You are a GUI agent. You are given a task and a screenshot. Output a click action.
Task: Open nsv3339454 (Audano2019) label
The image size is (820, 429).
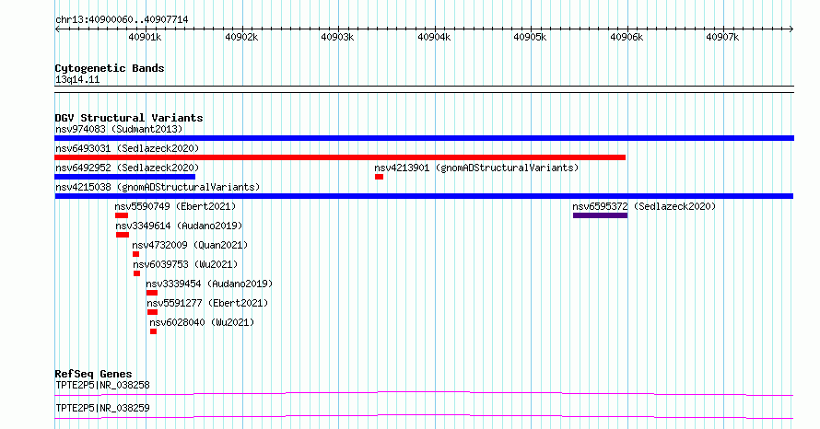[x=209, y=284]
